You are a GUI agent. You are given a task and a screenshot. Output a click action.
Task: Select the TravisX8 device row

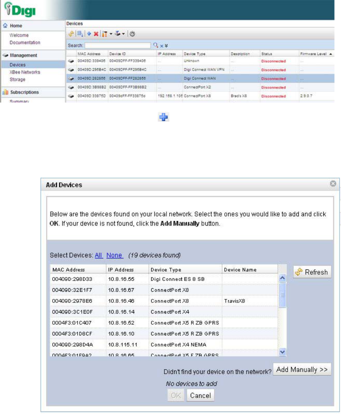(164, 301)
